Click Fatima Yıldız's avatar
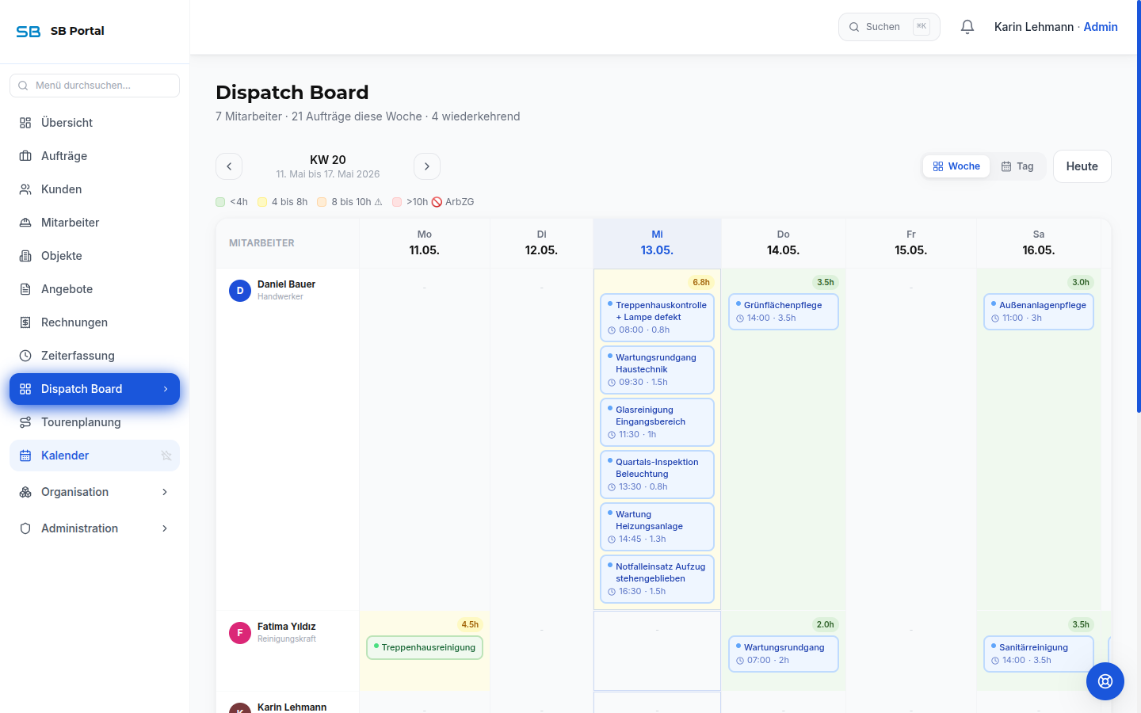The width and height of the screenshot is (1141, 713). [240, 633]
